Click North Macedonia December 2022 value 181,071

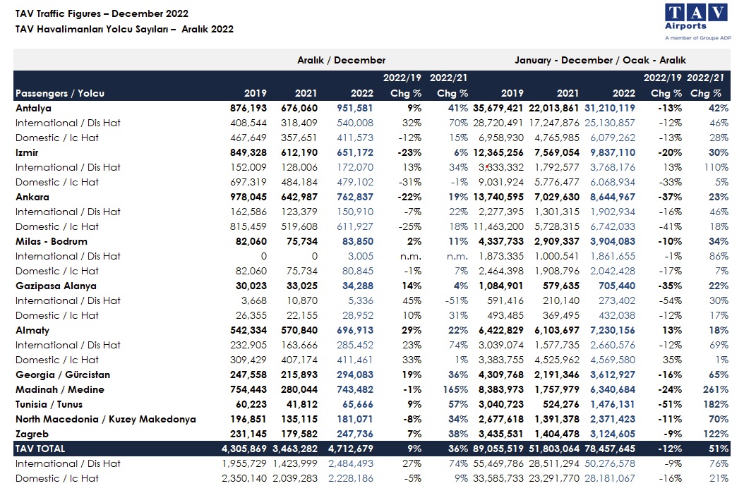[355, 419]
